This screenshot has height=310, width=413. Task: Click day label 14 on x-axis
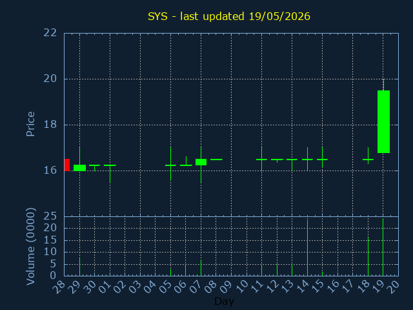[x=302, y=287]
